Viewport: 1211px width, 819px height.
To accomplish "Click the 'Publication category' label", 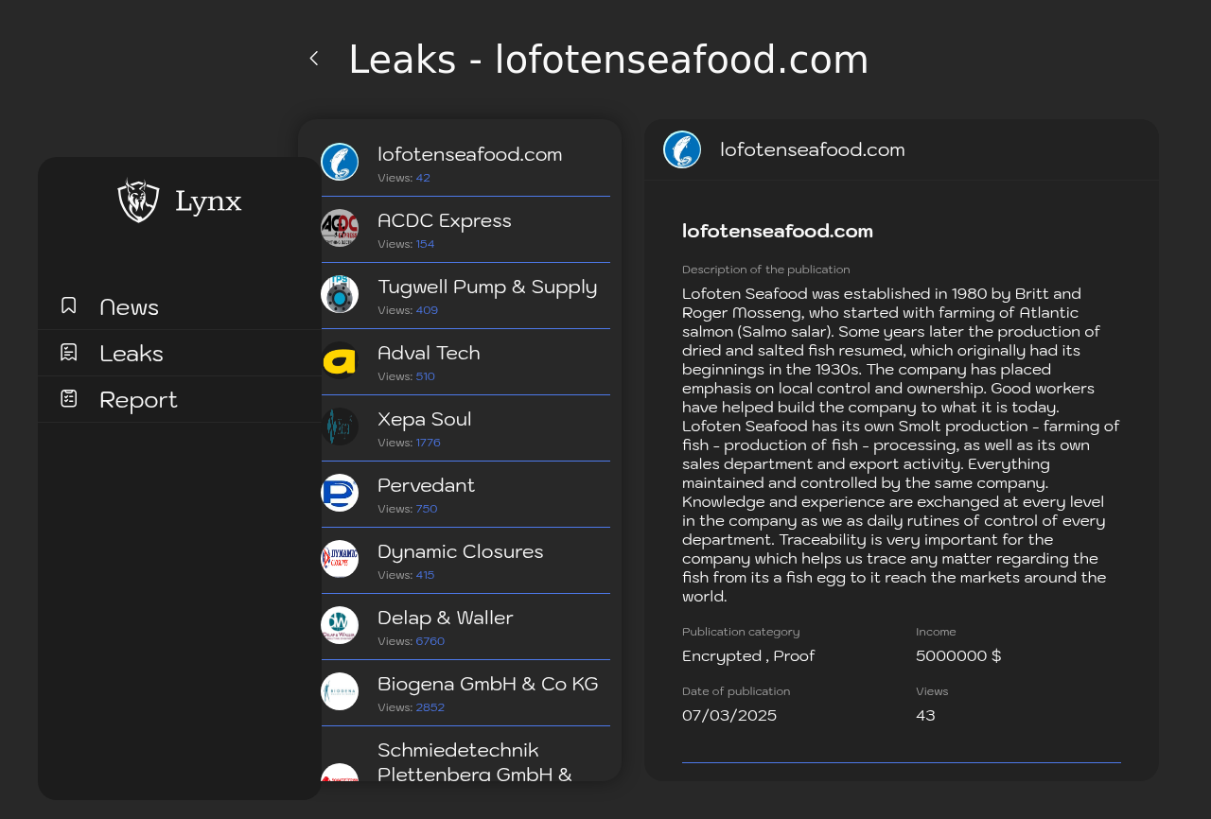I will (x=741, y=632).
